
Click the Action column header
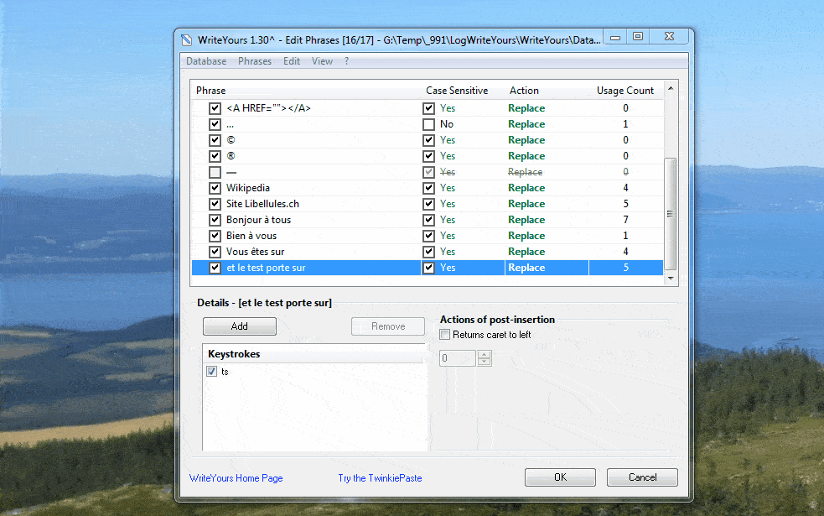tap(524, 91)
